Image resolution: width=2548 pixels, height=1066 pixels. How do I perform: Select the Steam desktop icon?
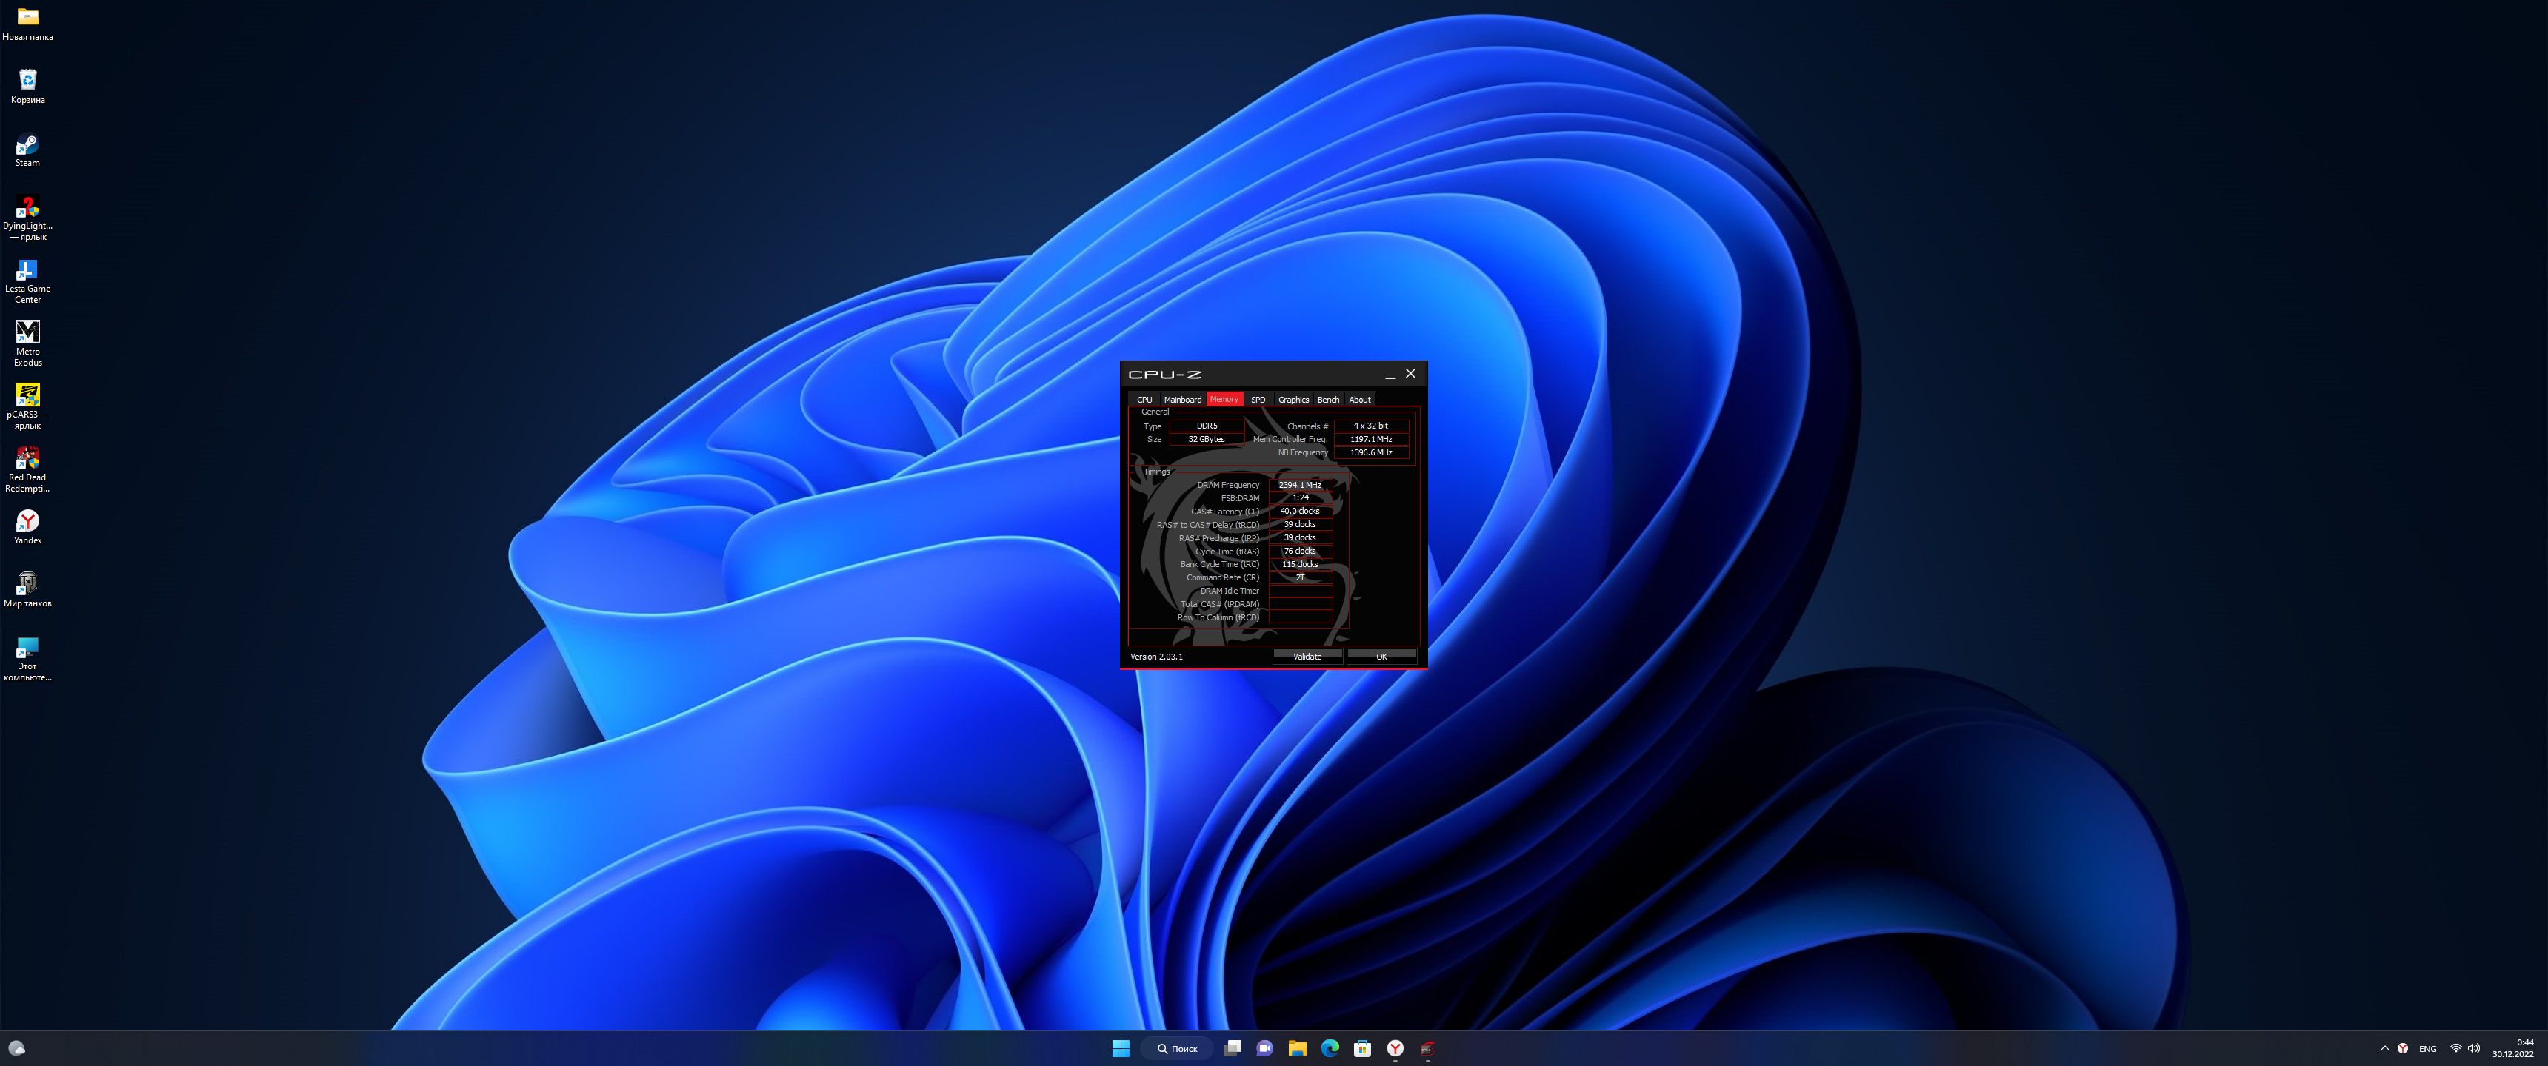point(27,150)
